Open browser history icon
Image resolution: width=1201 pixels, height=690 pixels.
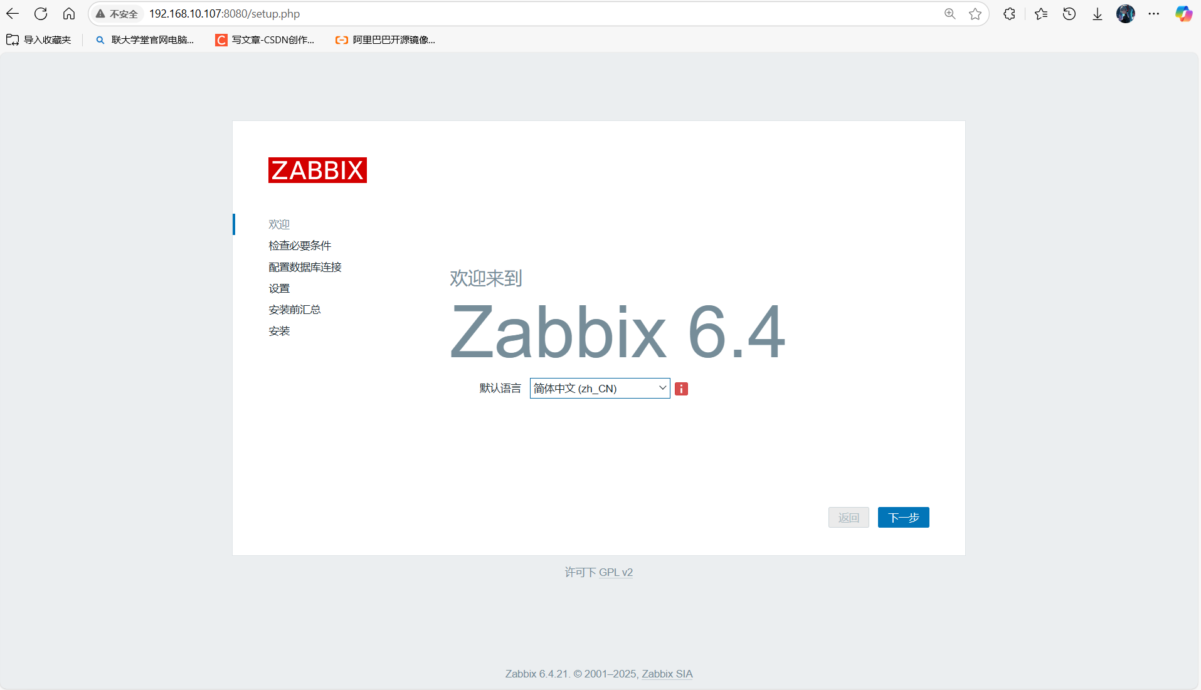coord(1069,14)
